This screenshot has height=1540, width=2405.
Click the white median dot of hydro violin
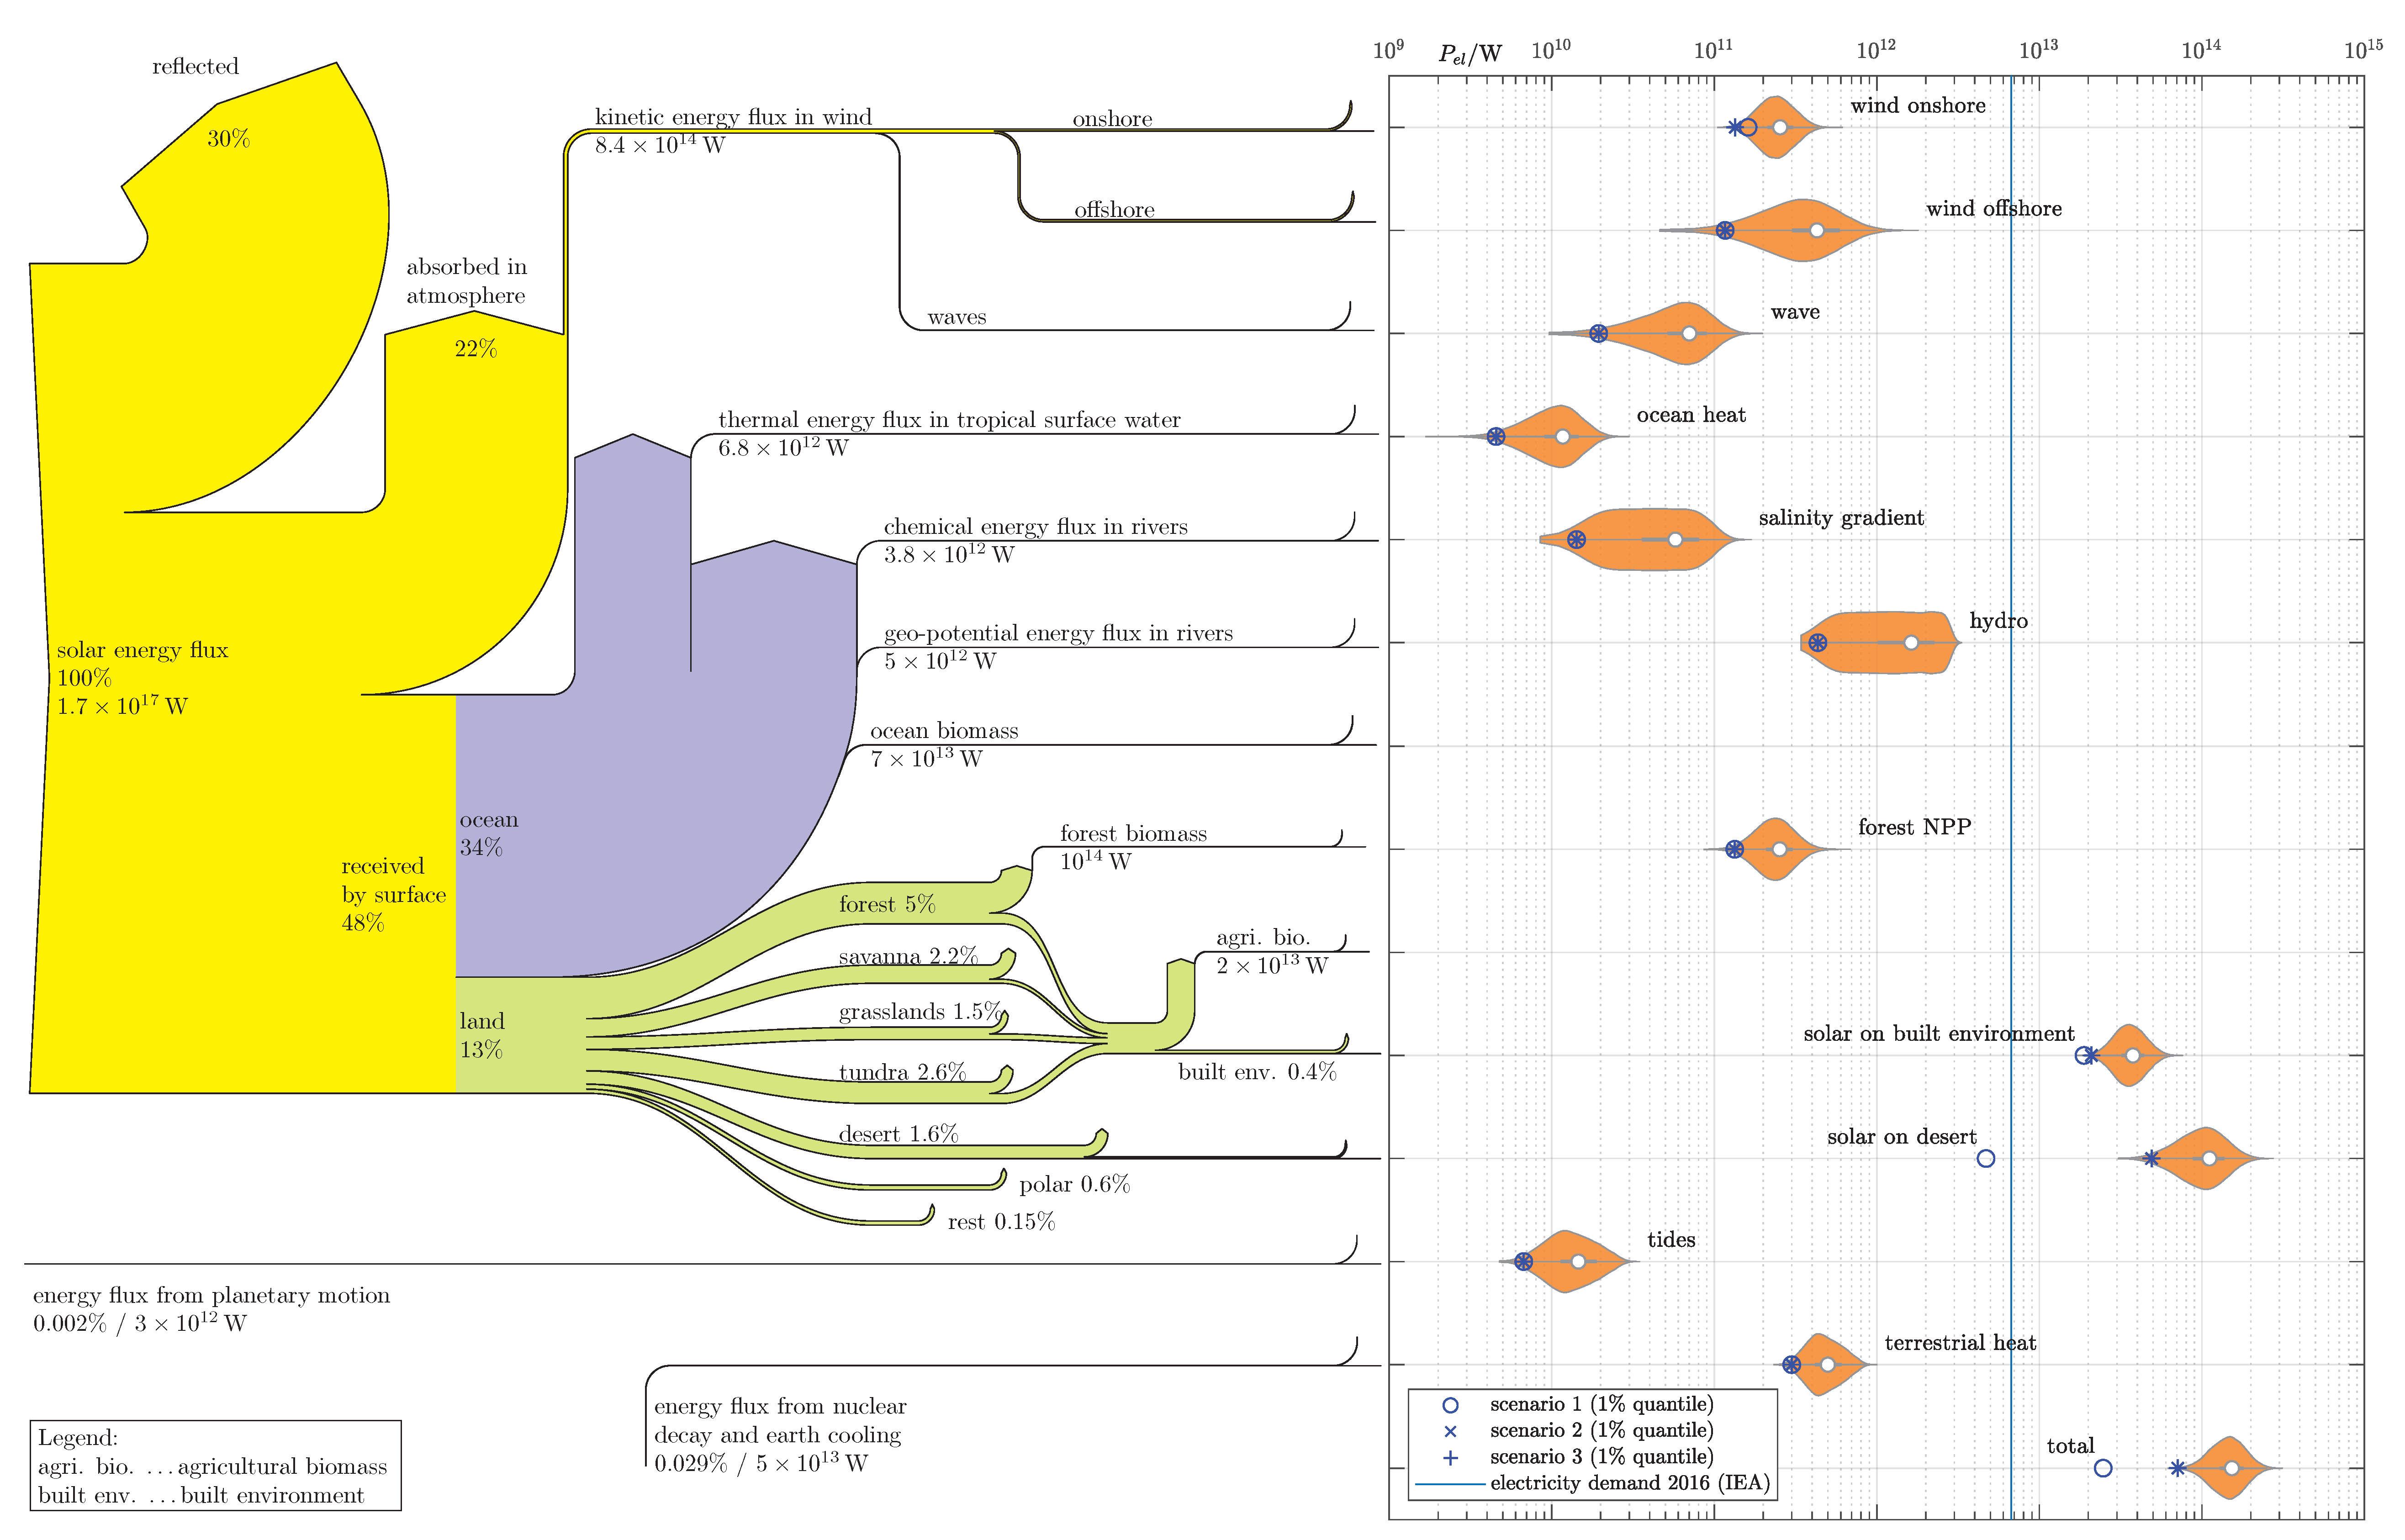pyautogui.click(x=1911, y=642)
